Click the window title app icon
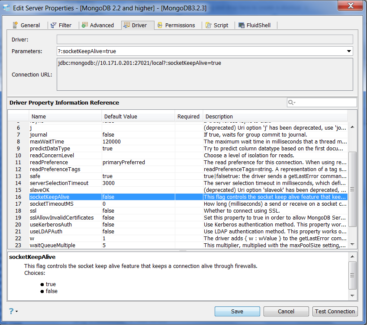Image resolution: width=367 pixels, height=325 pixels. pyautogui.click(x=6, y=8)
